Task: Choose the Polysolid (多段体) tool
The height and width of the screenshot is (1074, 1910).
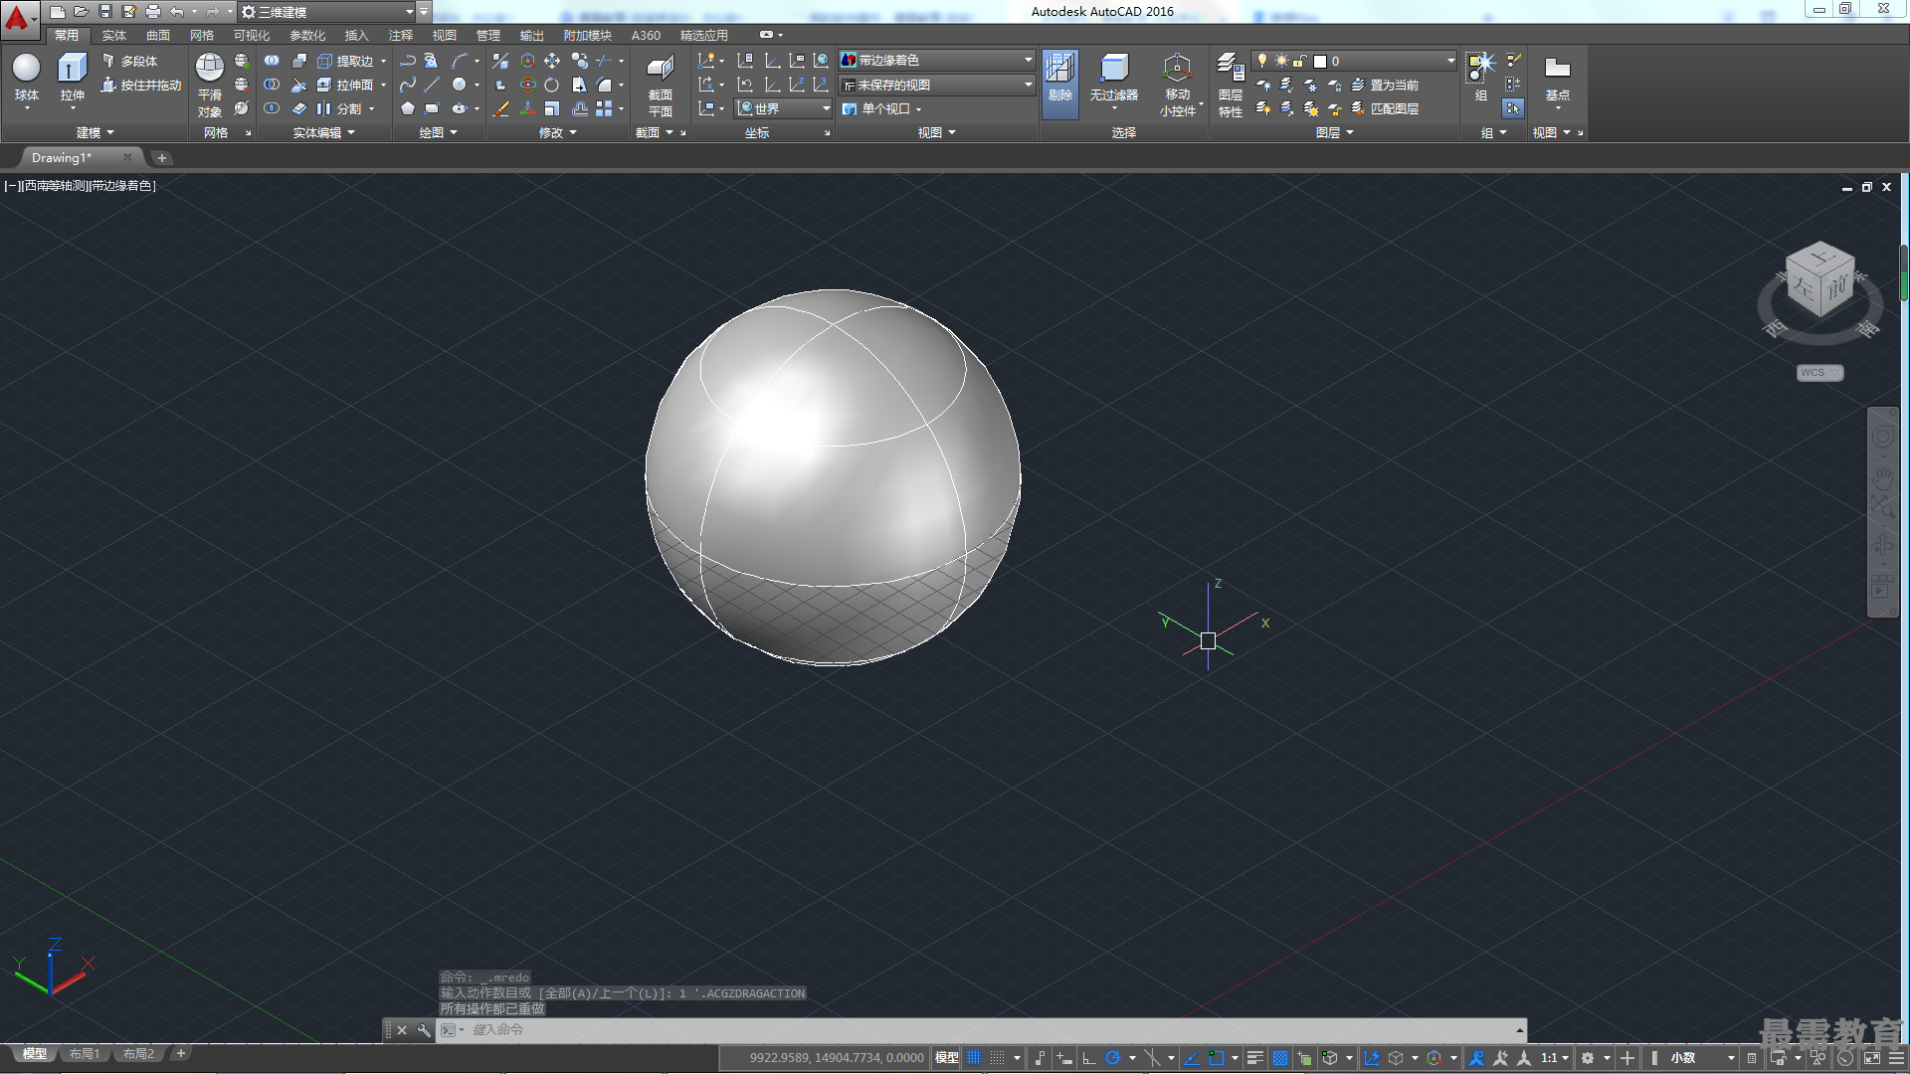Action: coord(129,61)
